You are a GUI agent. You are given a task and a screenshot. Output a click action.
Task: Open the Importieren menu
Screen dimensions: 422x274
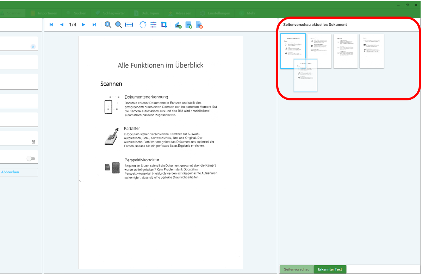click(44, 13)
